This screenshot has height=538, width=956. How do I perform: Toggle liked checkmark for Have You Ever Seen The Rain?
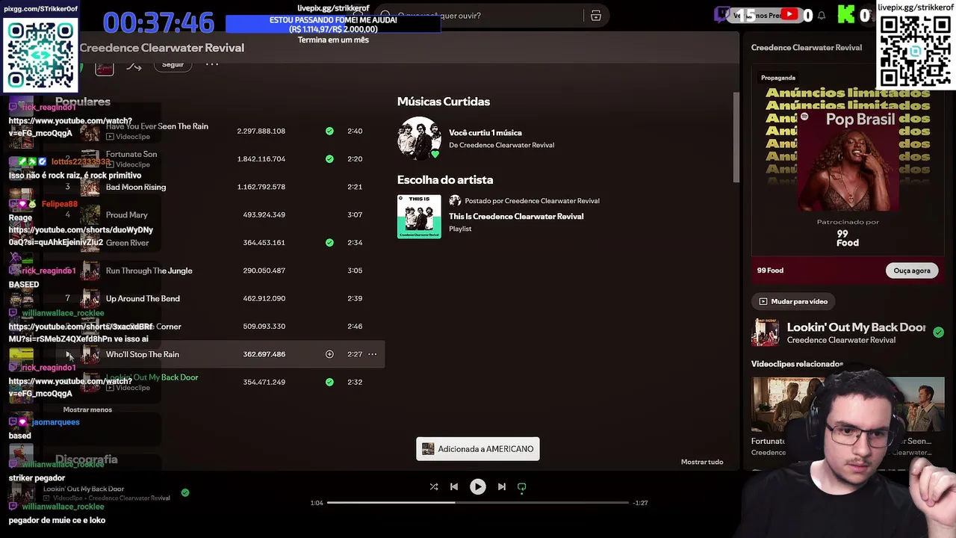coord(329,131)
